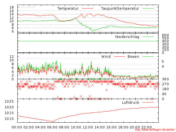Click the Niederschlag legend label

pyautogui.click(x=127, y=37)
